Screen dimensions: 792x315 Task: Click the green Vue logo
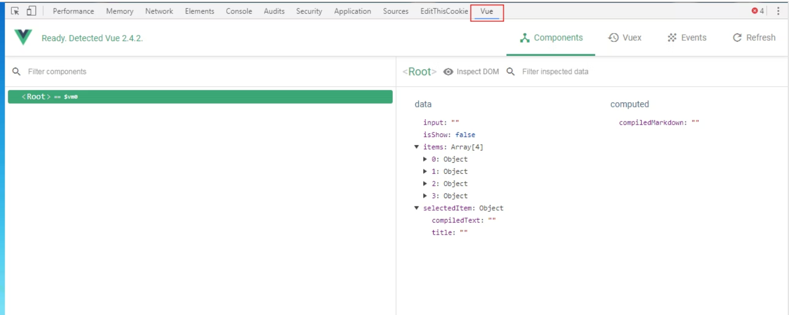pyautogui.click(x=23, y=38)
